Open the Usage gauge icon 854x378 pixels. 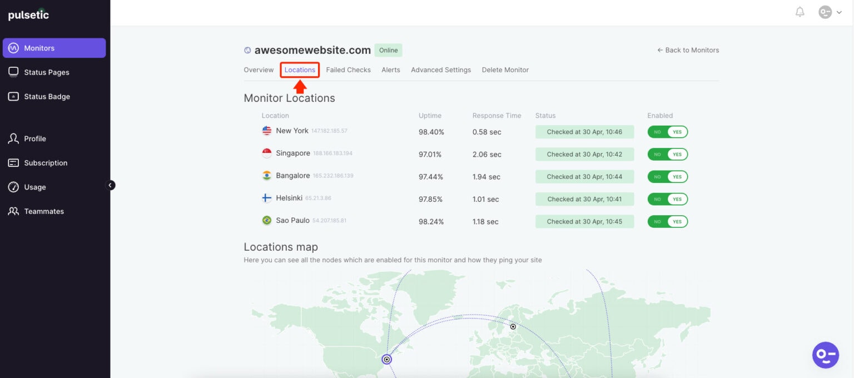coord(13,187)
